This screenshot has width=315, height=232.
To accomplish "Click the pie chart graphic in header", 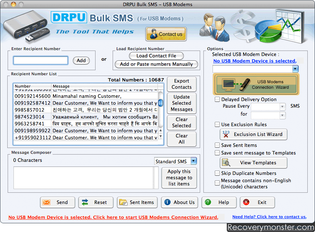I will [x=268, y=31].
